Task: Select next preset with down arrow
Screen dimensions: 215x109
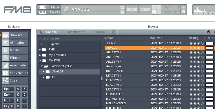Action: (122, 12)
